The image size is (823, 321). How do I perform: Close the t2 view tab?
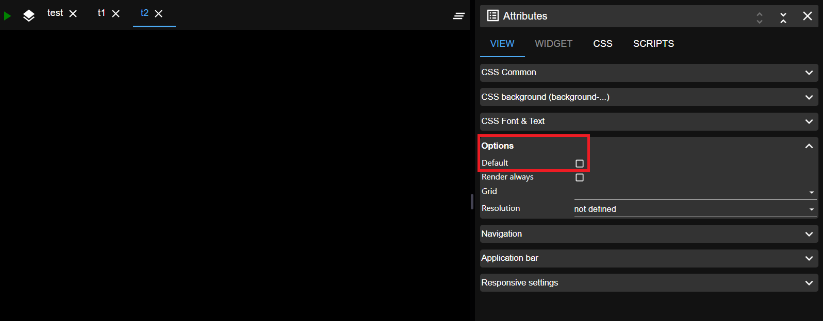click(x=159, y=14)
